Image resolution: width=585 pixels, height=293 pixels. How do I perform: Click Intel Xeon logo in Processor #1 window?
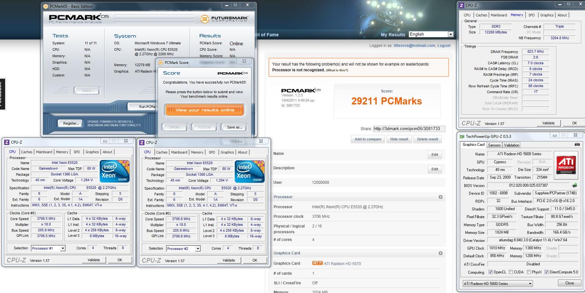point(115,171)
